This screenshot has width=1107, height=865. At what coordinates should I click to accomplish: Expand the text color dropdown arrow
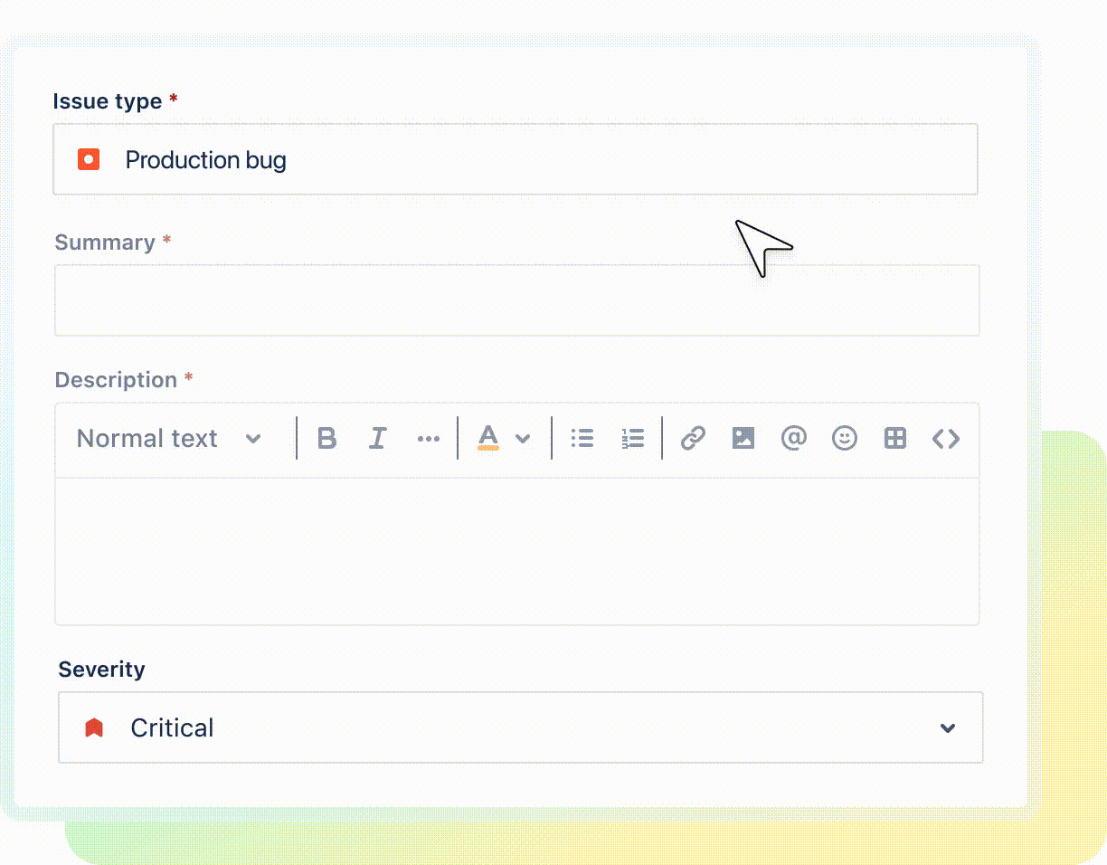point(523,439)
